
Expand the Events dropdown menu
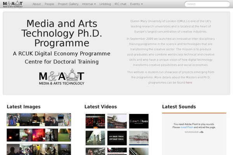click(x=136, y=4)
